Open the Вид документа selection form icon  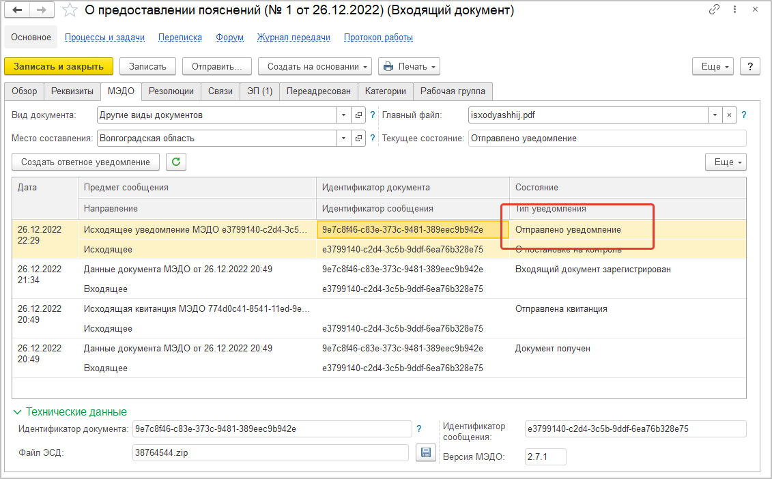pyautogui.click(x=360, y=115)
